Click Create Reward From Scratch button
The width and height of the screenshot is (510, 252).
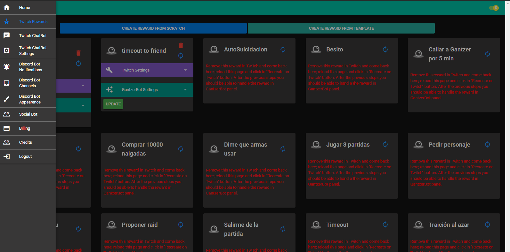click(153, 28)
